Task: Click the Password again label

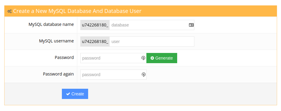Action: [58, 74]
